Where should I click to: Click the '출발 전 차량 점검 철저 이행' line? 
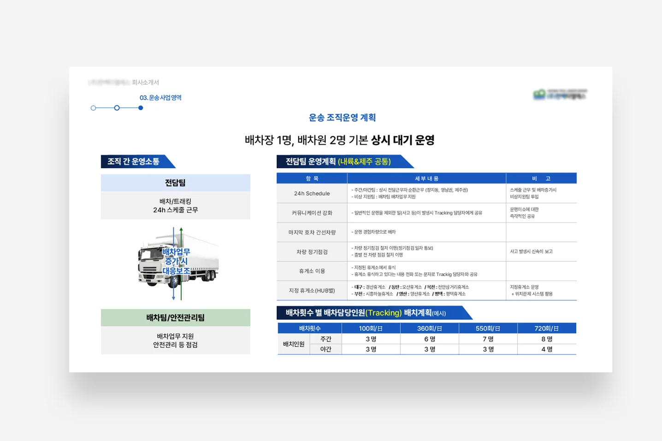[x=377, y=255]
